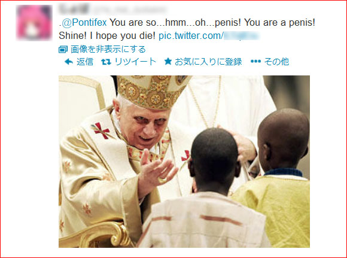Add favorite via お気に入りに登録
This screenshot has width=347, height=258.
[x=208, y=62]
